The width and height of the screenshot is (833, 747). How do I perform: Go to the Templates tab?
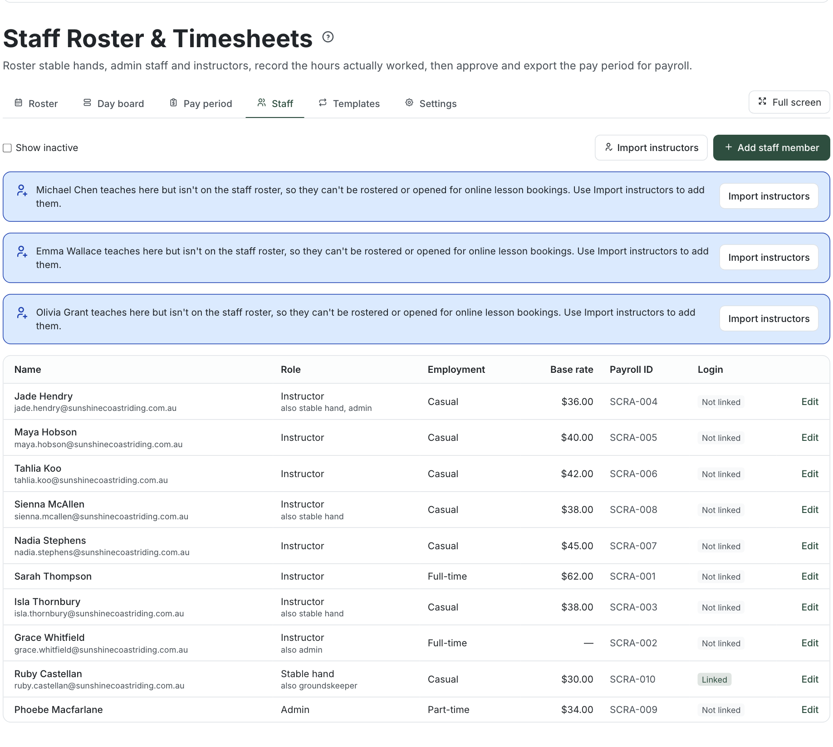[x=349, y=103]
